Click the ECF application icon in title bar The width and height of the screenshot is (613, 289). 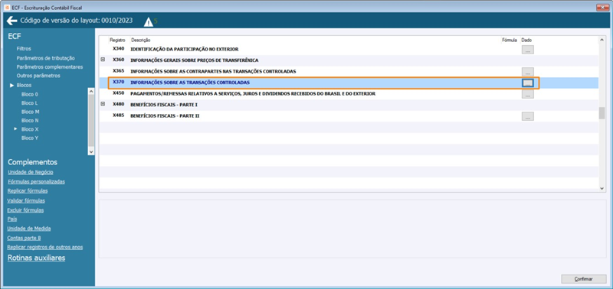pyautogui.click(x=7, y=8)
